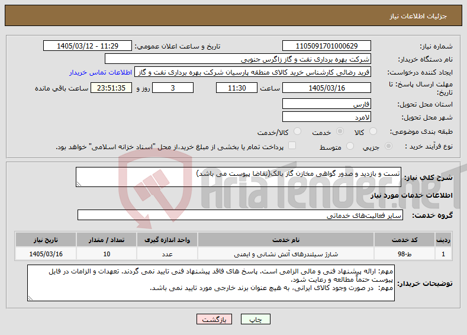
Task: Click the شرح کلی نیاز label
Action: [x=428, y=178]
